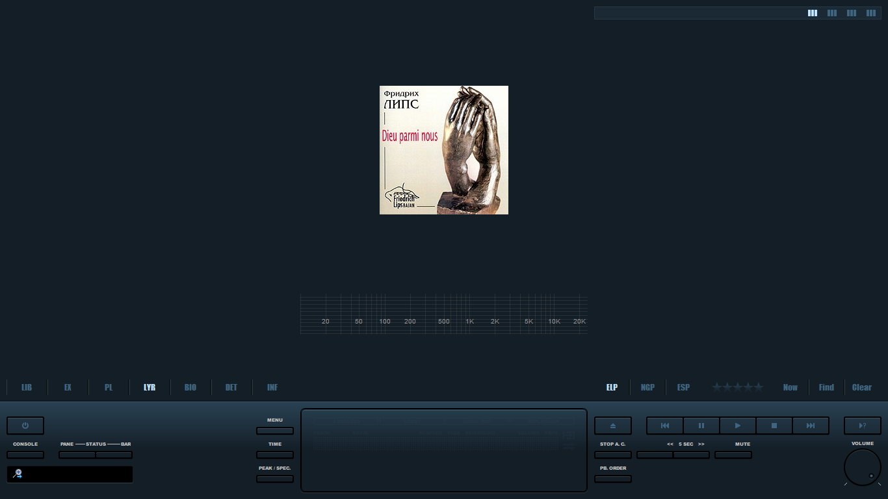The height and width of the screenshot is (499, 888).
Task: Open the MENU button below its label
Action: [x=275, y=431]
